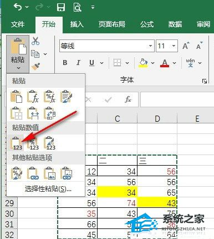Open the undo history dropdown arrow
Screen dimensions: 214x239
27,7
